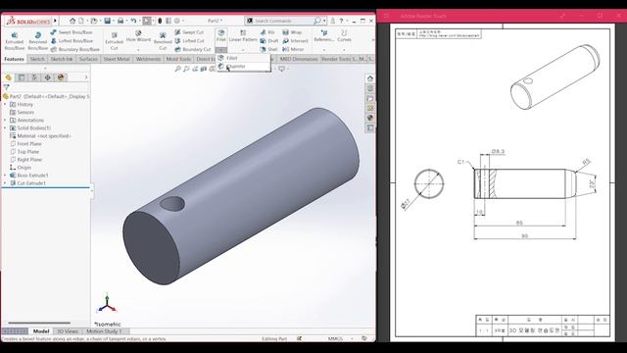Image resolution: width=627 pixels, height=353 pixels.
Task: Click the Extruded Cut tool
Action: (x=114, y=41)
